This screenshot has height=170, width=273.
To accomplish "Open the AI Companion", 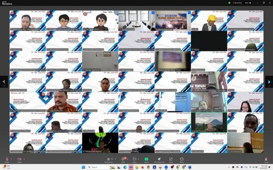I will [158, 159].
